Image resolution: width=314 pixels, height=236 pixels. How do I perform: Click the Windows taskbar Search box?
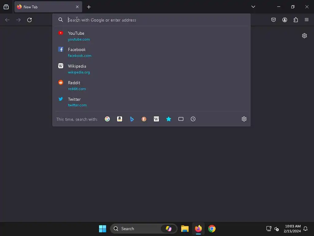tap(144, 229)
